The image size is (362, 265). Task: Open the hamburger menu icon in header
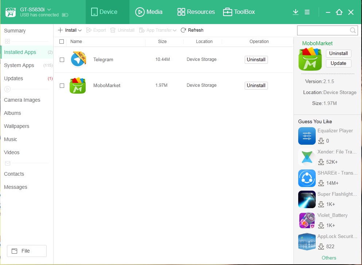click(307, 12)
